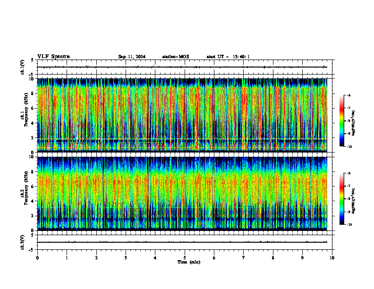
Task: Click the ch.1(V) waveform trace
Action: click(182, 67)
